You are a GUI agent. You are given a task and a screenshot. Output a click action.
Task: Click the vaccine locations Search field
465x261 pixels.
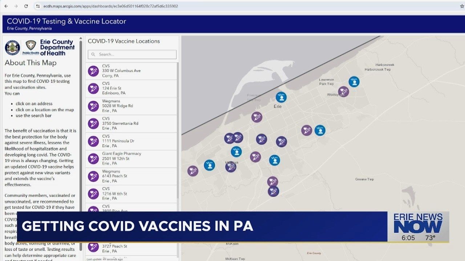pos(132,54)
